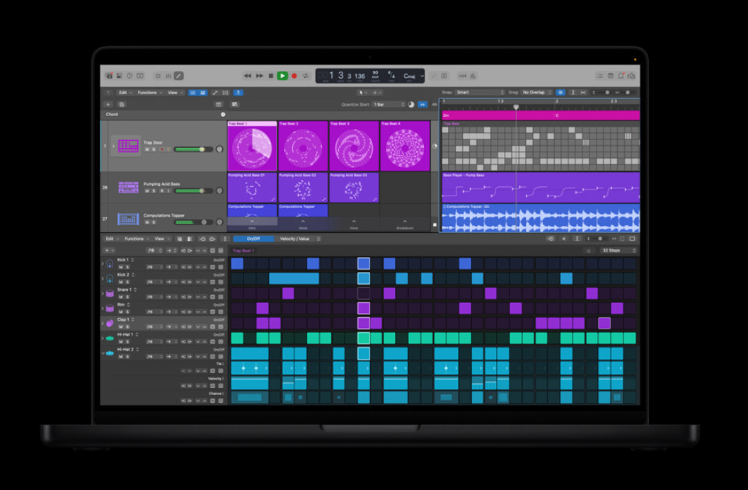Click the Velocity / Value mode button
748x490 pixels.
(x=296, y=239)
